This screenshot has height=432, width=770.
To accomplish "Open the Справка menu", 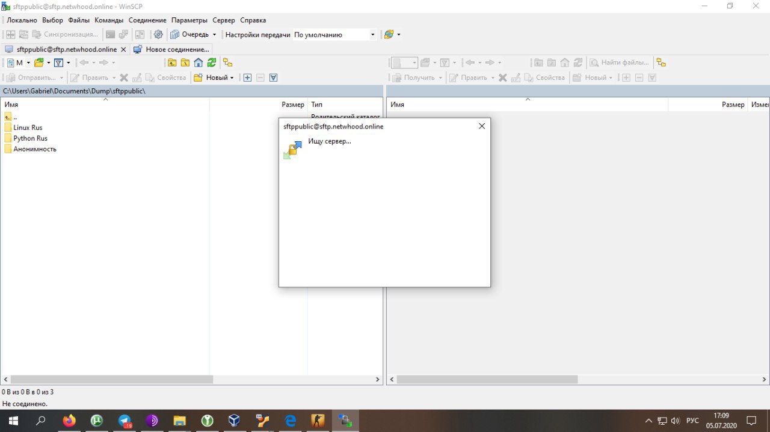I will [253, 20].
